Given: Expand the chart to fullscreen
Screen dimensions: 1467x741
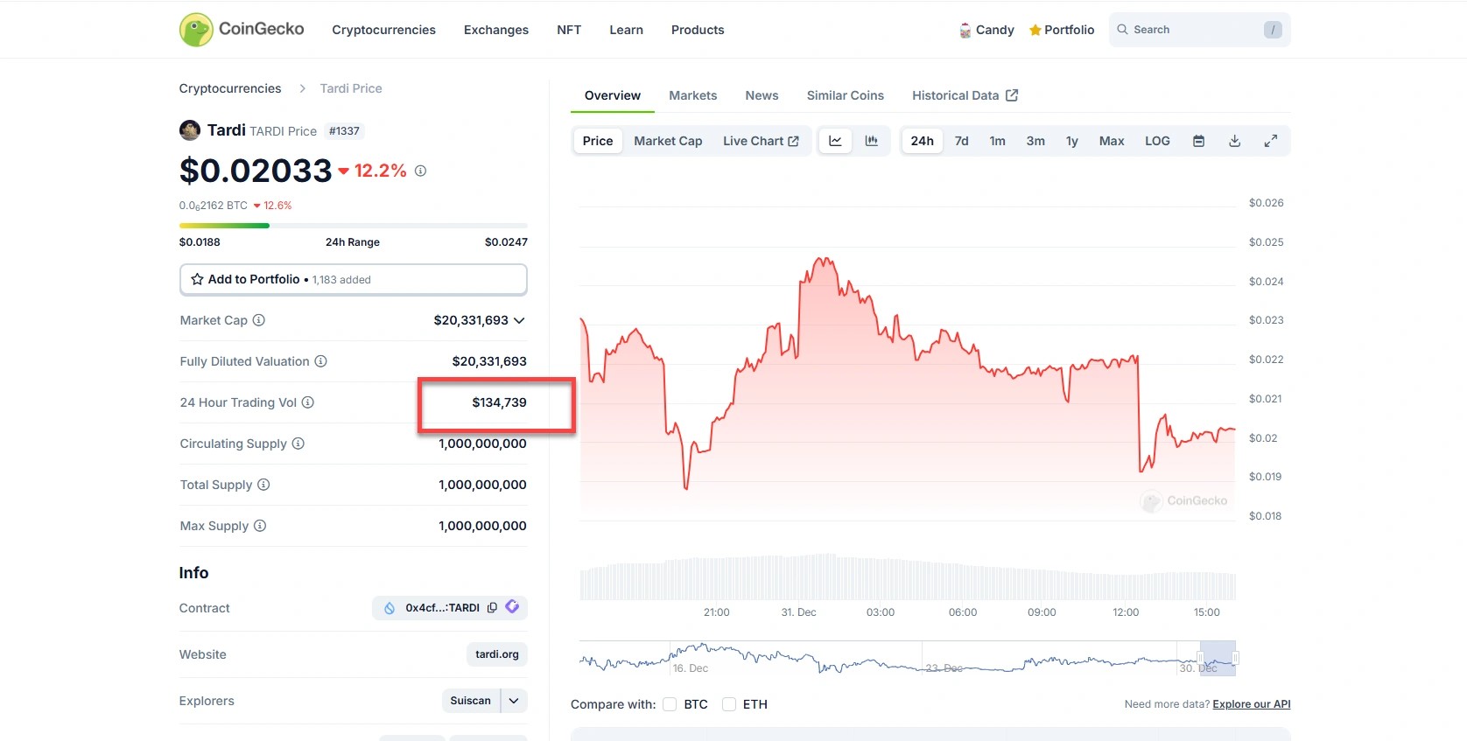Looking at the screenshot, I should 1271,141.
